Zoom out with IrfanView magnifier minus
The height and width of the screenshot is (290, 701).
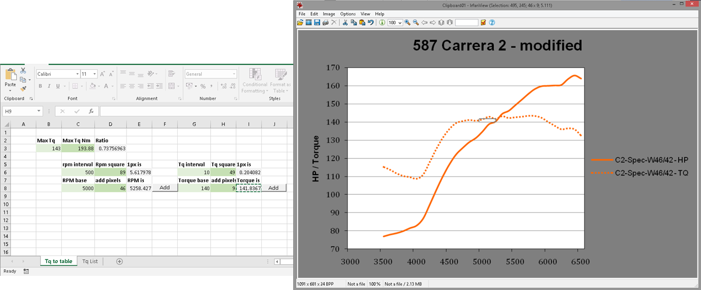[x=416, y=22]
